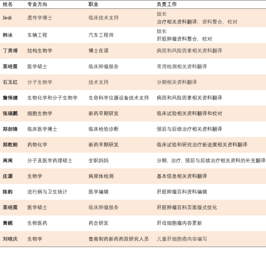Click the 生命科学仪器设备技术支持 cell
Screen dimensions: 266x257
tap(119, 98)
